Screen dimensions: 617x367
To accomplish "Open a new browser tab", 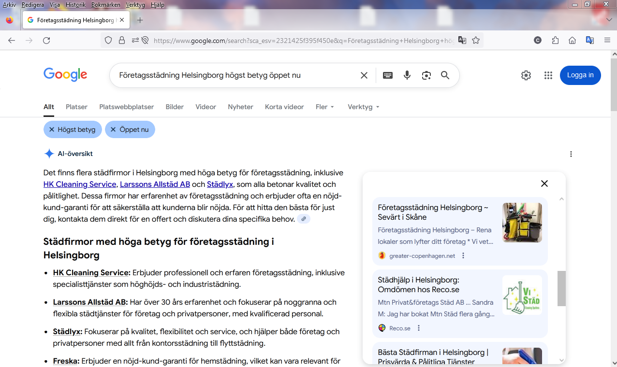I will click(140, 20).
